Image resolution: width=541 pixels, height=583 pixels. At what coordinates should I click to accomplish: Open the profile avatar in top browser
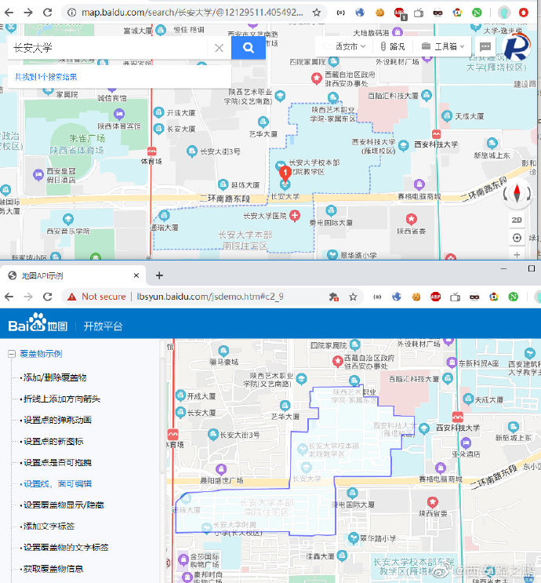504,13
